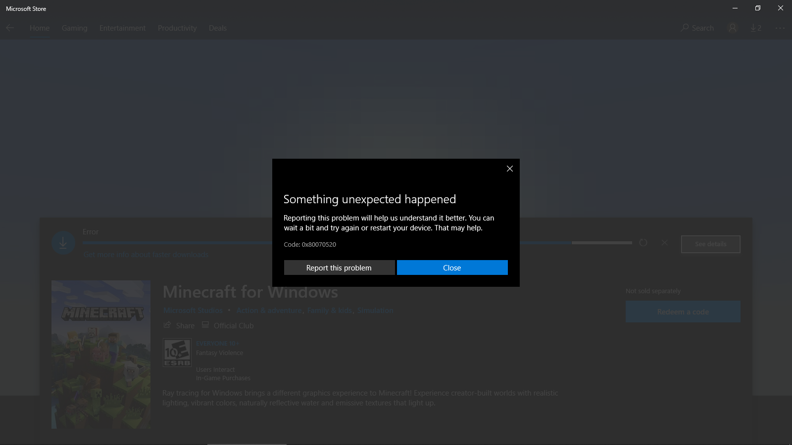Click the back arrow in the Store header
This screenshot has width=792, height=445.
[x=10, y=28]
